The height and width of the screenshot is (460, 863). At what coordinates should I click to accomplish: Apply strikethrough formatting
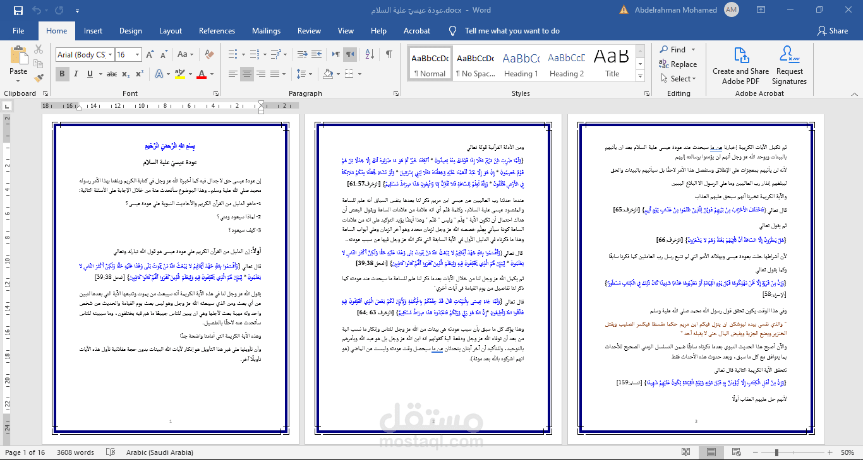pos(112,74)
